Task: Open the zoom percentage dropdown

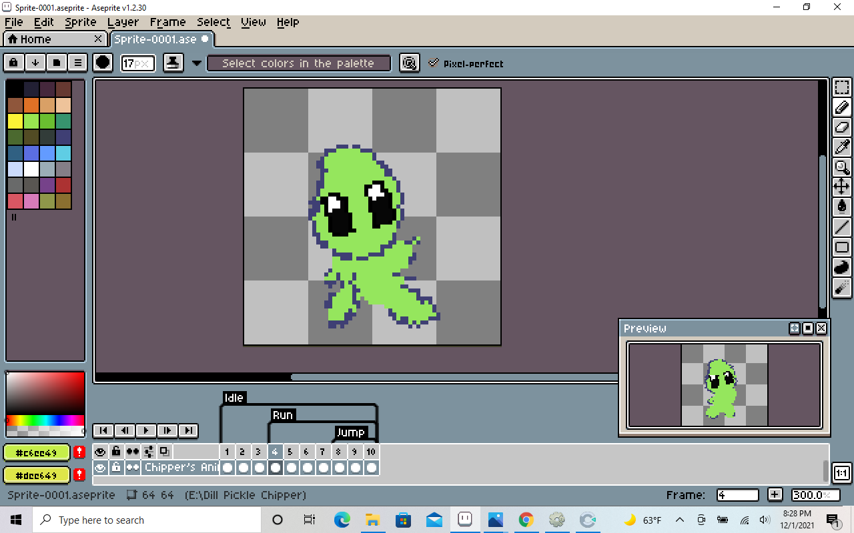Action: (815, 495)
